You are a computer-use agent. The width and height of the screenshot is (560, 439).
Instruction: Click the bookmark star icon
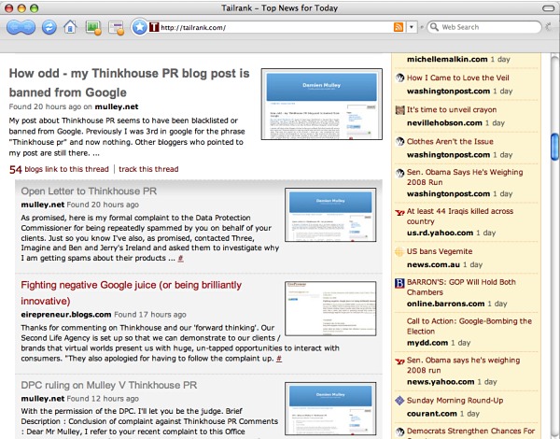click(x=139, y=27)
